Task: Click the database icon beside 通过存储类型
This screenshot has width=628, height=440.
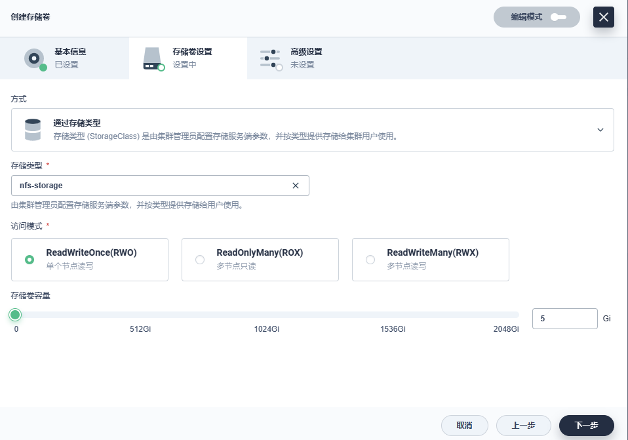Action: pos(32,130)
